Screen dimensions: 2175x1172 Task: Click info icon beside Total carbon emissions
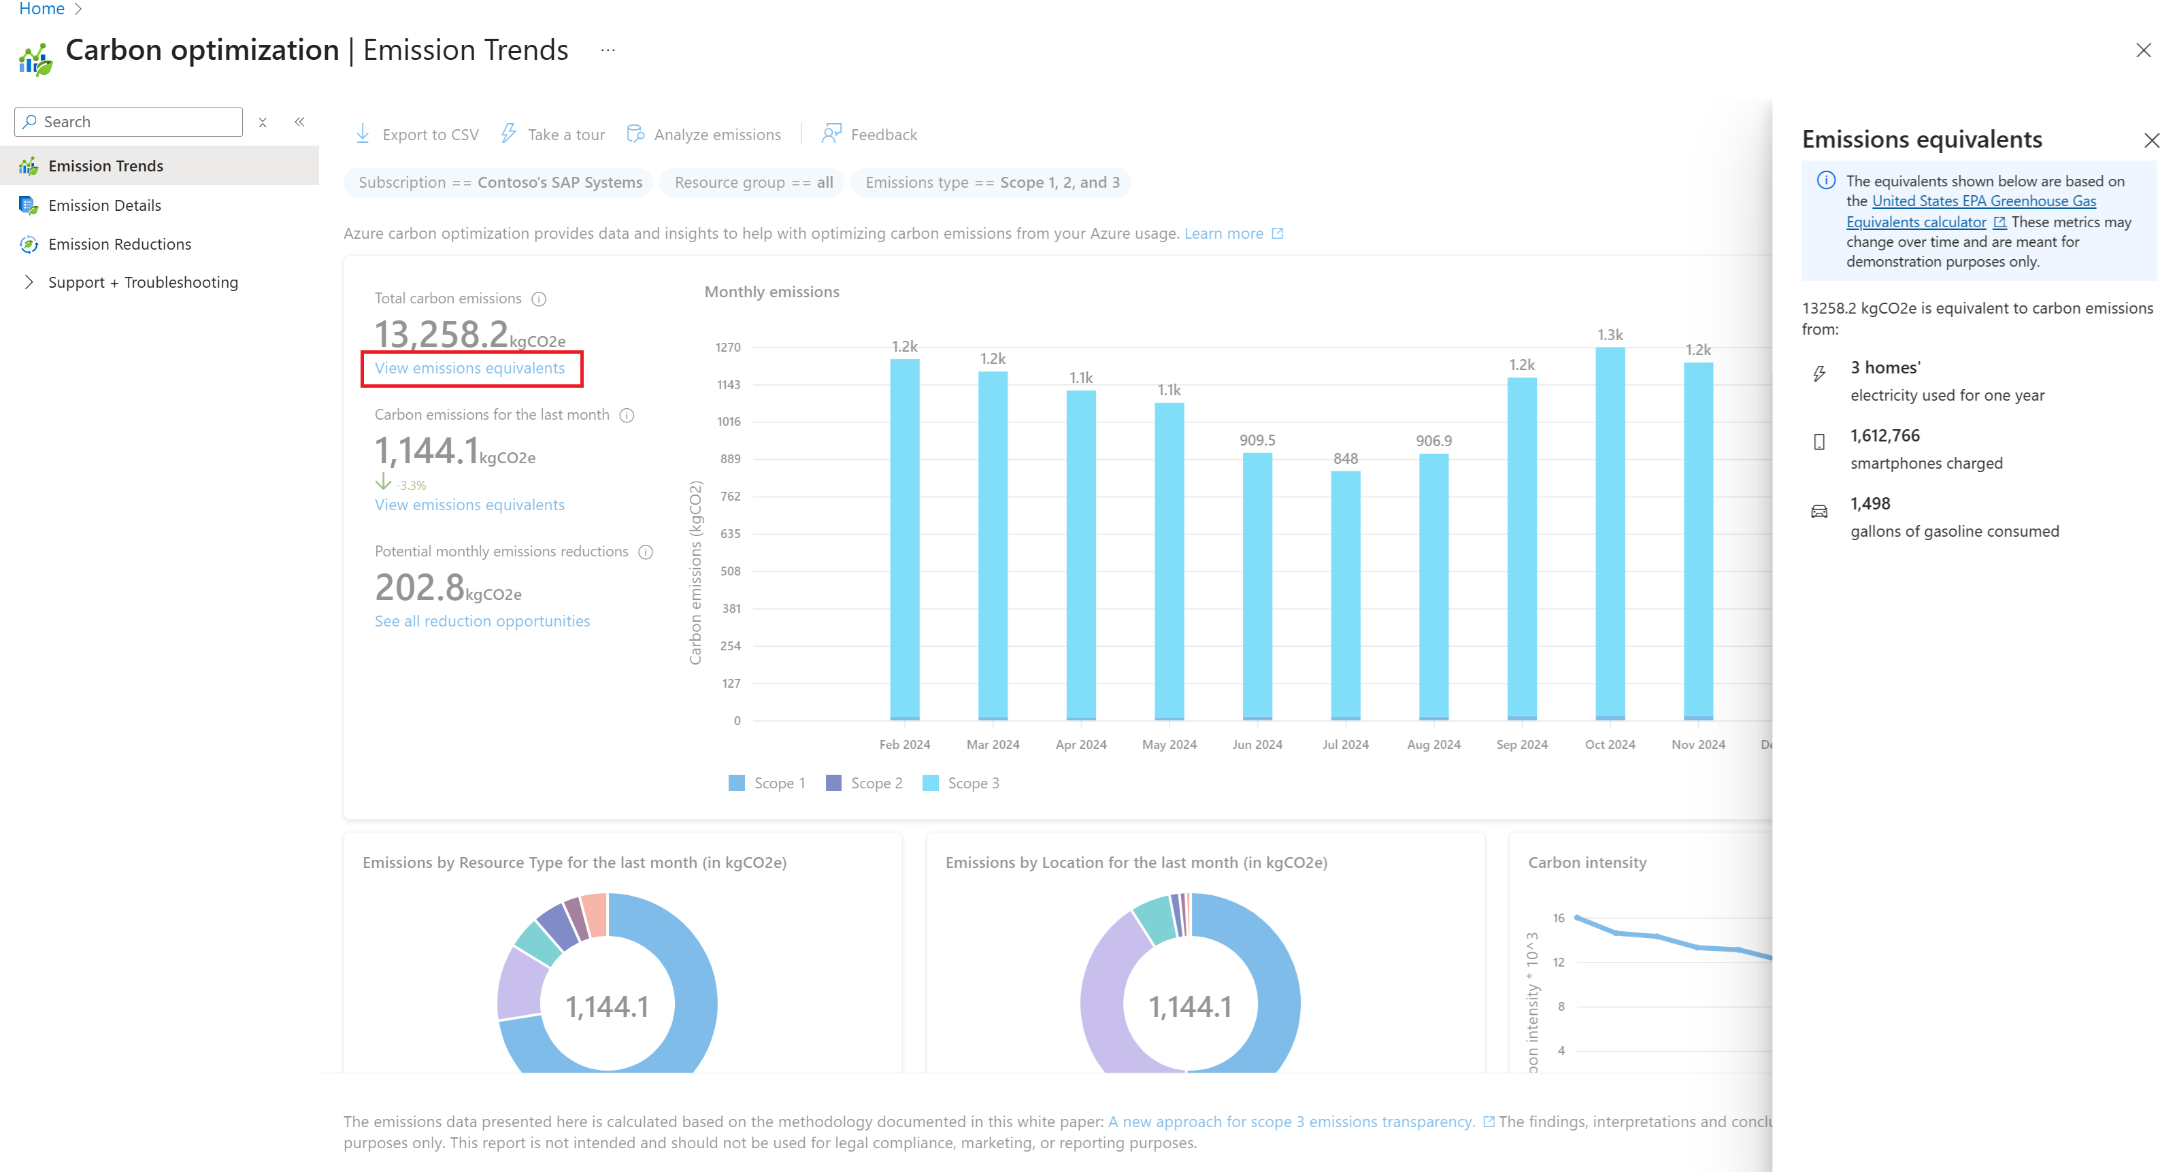[x=539, y=299]
